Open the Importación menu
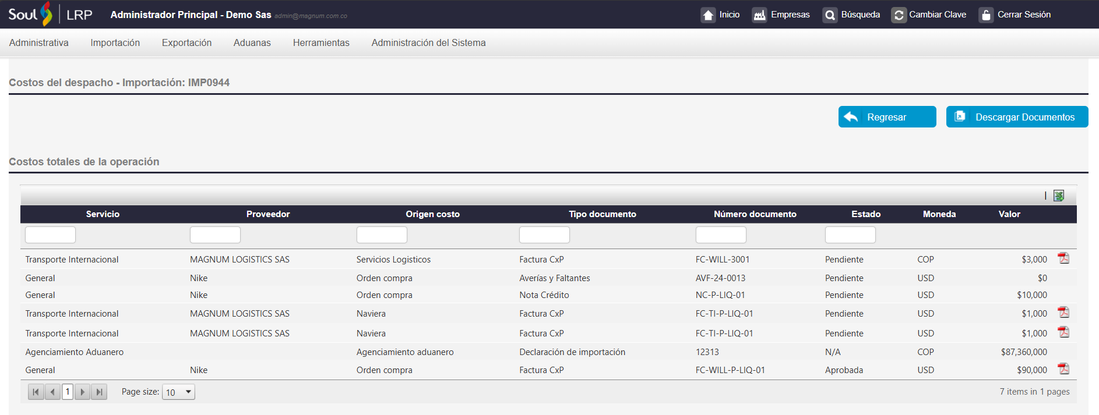 click(x=115, y=42)
